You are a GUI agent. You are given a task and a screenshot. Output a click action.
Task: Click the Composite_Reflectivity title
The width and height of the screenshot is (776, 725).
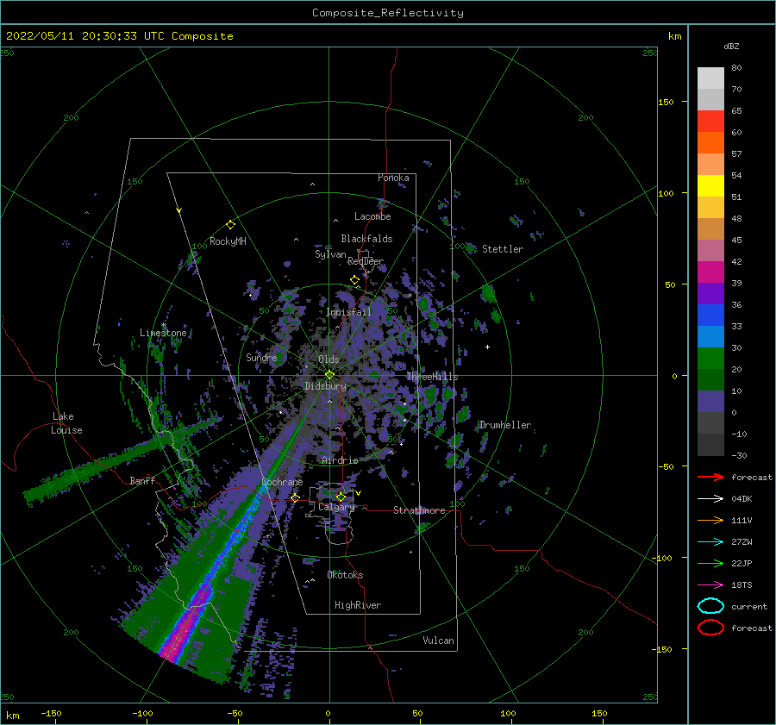click(x=388, y=13)
